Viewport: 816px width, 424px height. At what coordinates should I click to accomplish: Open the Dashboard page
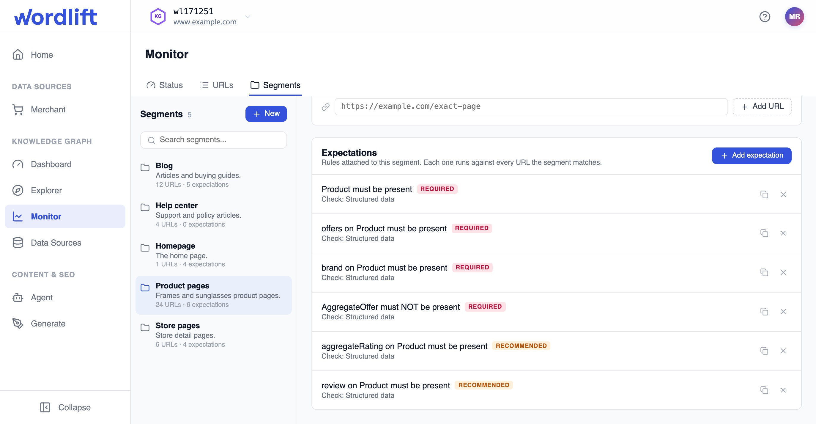point(65,164)
